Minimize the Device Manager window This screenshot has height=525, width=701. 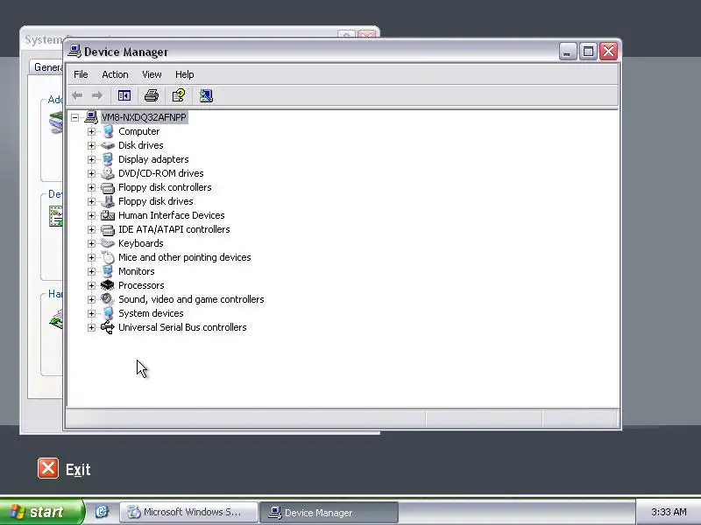568,52
